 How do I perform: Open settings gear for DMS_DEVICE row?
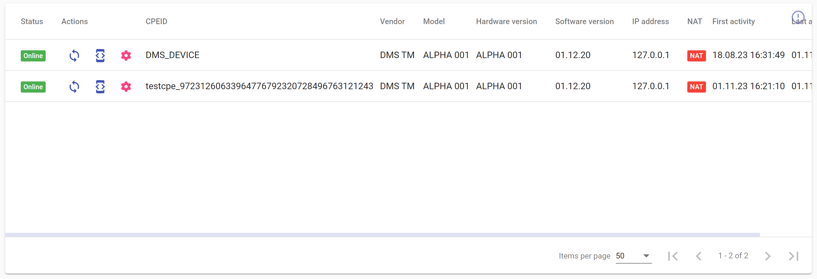click(126, 55)
